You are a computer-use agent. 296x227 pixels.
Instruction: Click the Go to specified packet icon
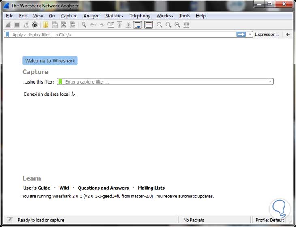[x=110, y=25]
